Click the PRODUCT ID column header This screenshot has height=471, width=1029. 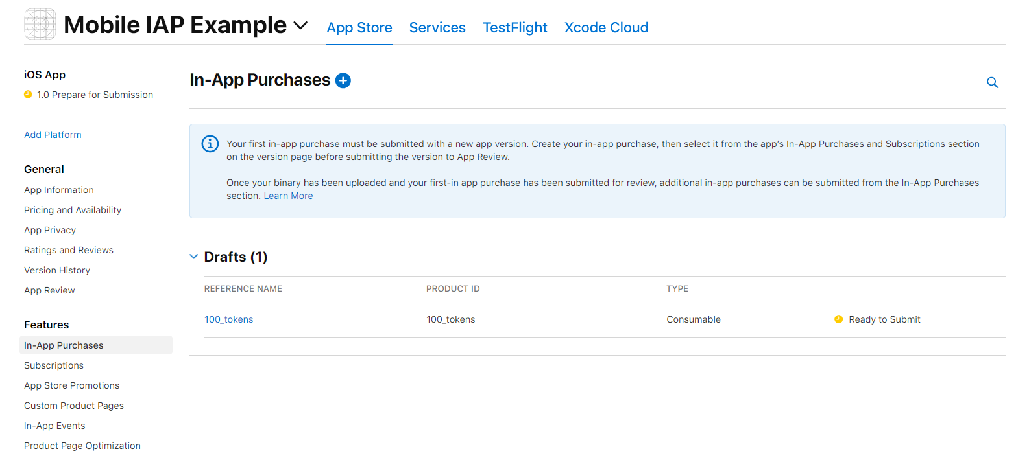coord(453,289)
